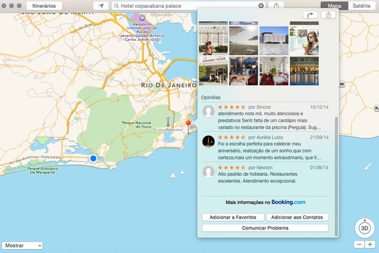The width and height of the screenshot is (379, 253).
Task: Open the share sheet in the hotel card
Action: [x=328, y=14]
